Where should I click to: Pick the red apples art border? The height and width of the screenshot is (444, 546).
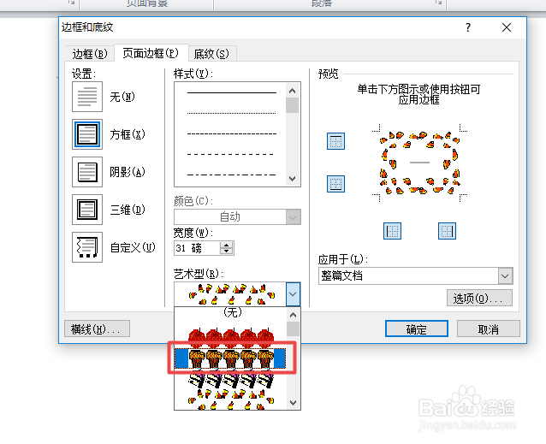[230, 336]
